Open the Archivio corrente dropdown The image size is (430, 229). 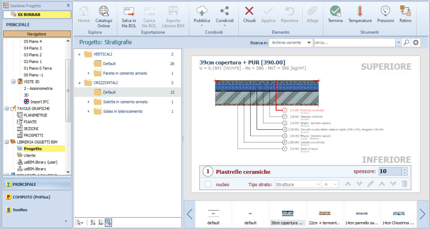291,43
